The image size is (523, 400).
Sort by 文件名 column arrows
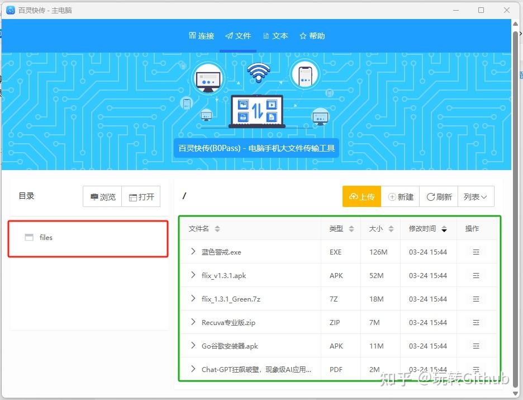point(217,229)
